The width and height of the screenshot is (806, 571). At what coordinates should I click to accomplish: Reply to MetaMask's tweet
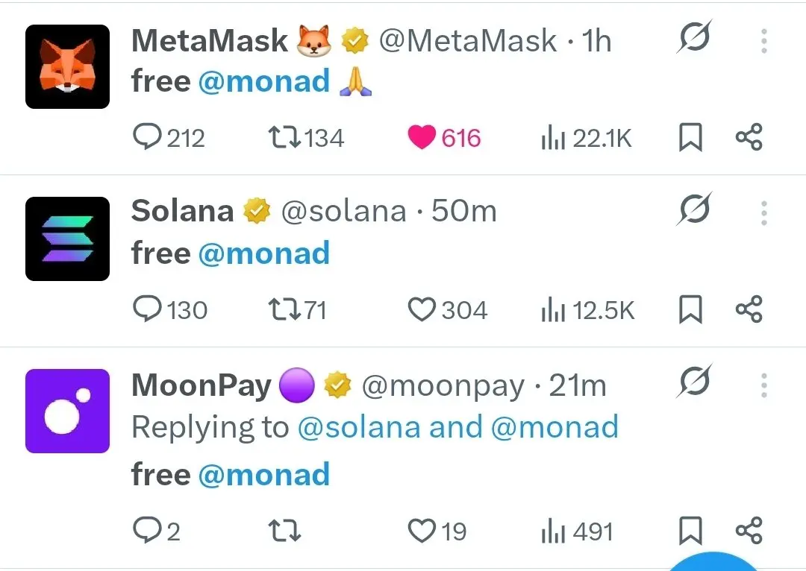pos(148,137)
